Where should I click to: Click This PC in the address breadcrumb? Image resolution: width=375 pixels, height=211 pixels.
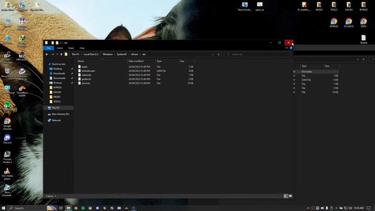coord(76,55)
